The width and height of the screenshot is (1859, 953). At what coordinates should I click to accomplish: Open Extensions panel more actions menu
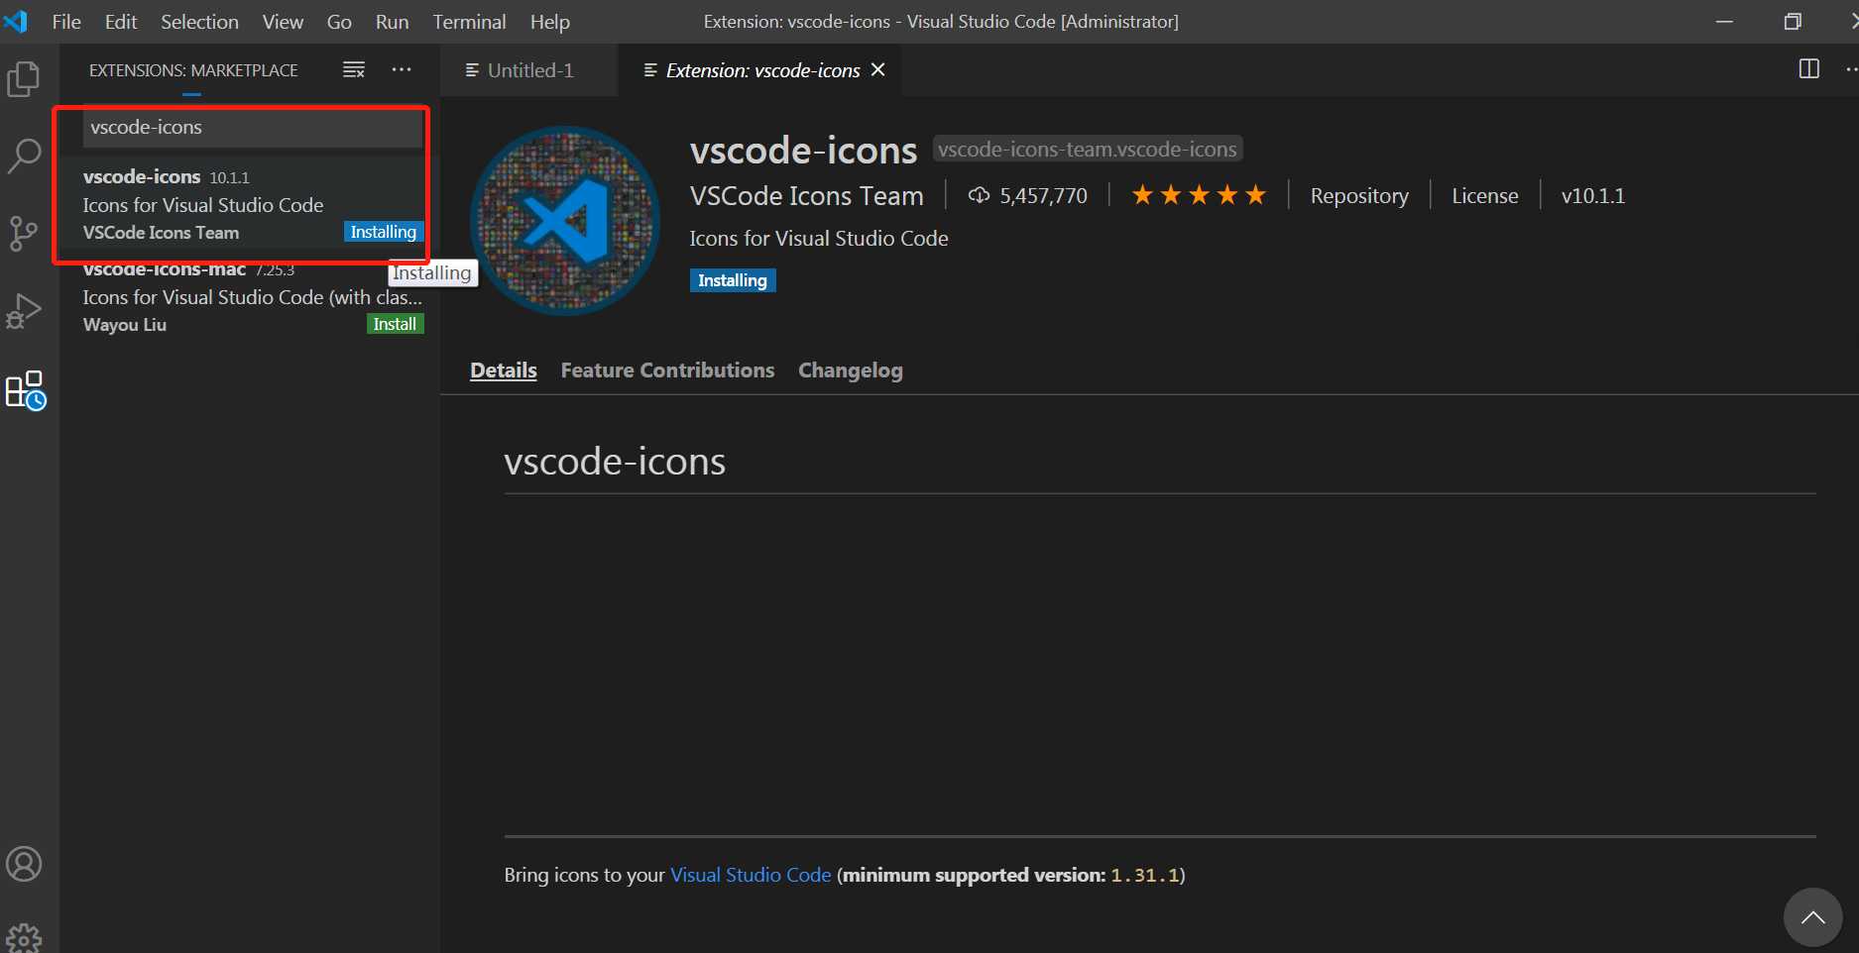tap(402, 69)
